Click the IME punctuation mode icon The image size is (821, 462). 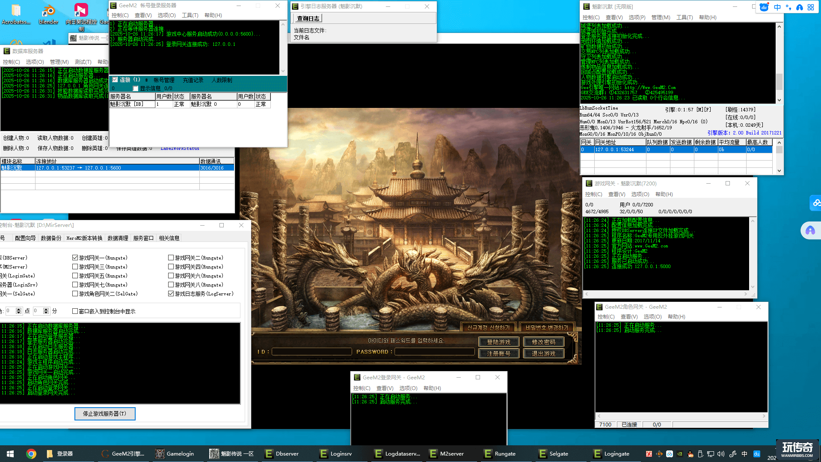click(x=788, y=7)
